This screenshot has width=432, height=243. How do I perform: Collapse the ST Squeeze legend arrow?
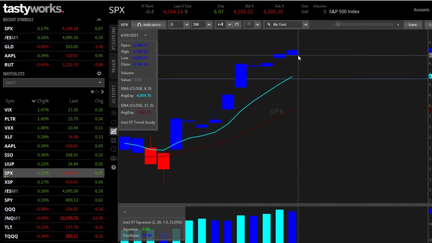tap(125, 212)
